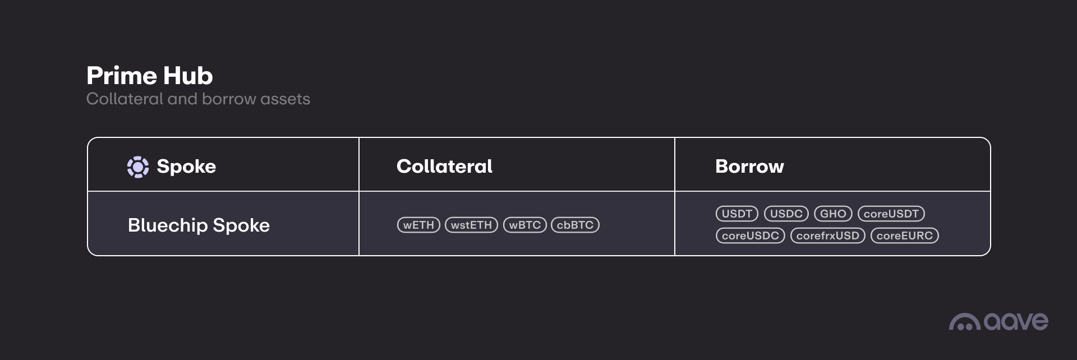The height and width of the screenshot is (360, 1077).
Task: Click the wBTC collateral pill
Action: (x=525, y=225)
